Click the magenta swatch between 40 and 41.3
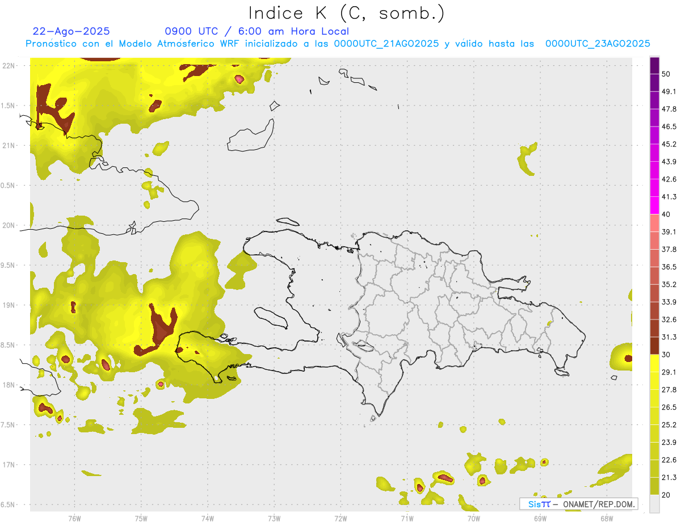The width and height of the screenshot is (681, 526). [x=655, y=205]
